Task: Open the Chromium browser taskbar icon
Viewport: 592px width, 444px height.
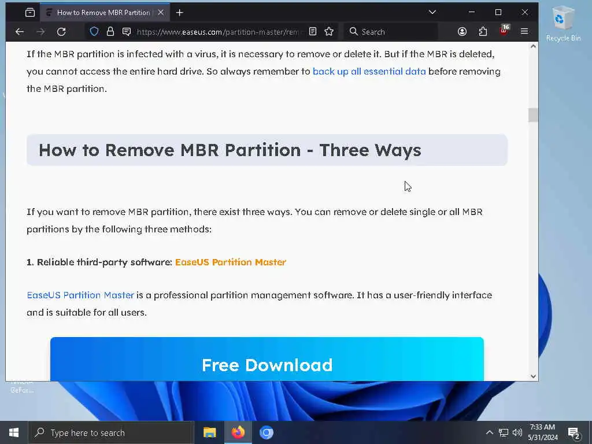Action: pos(266,432)
